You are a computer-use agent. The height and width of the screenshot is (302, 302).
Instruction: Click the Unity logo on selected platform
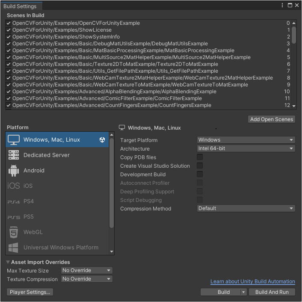(102, 139)
